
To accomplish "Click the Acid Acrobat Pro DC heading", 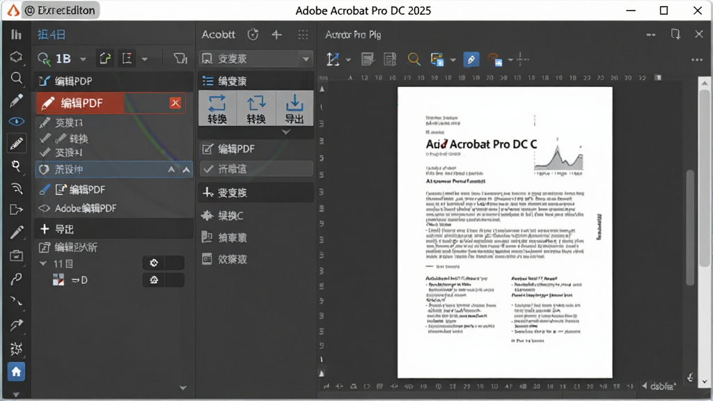I will coord(481,144).
